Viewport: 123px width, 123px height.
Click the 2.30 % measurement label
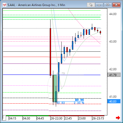click(x=79, y=103)
